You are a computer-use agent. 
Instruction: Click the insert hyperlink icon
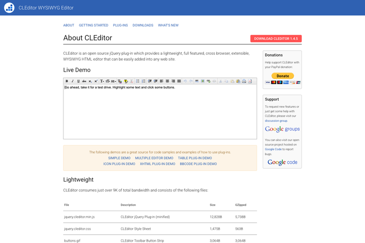click(209, 81)
